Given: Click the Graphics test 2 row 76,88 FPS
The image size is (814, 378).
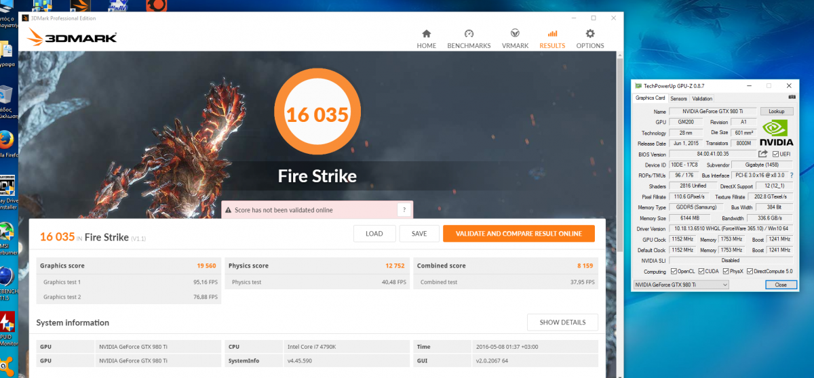Looking at the screenshot, I should 129,297.
